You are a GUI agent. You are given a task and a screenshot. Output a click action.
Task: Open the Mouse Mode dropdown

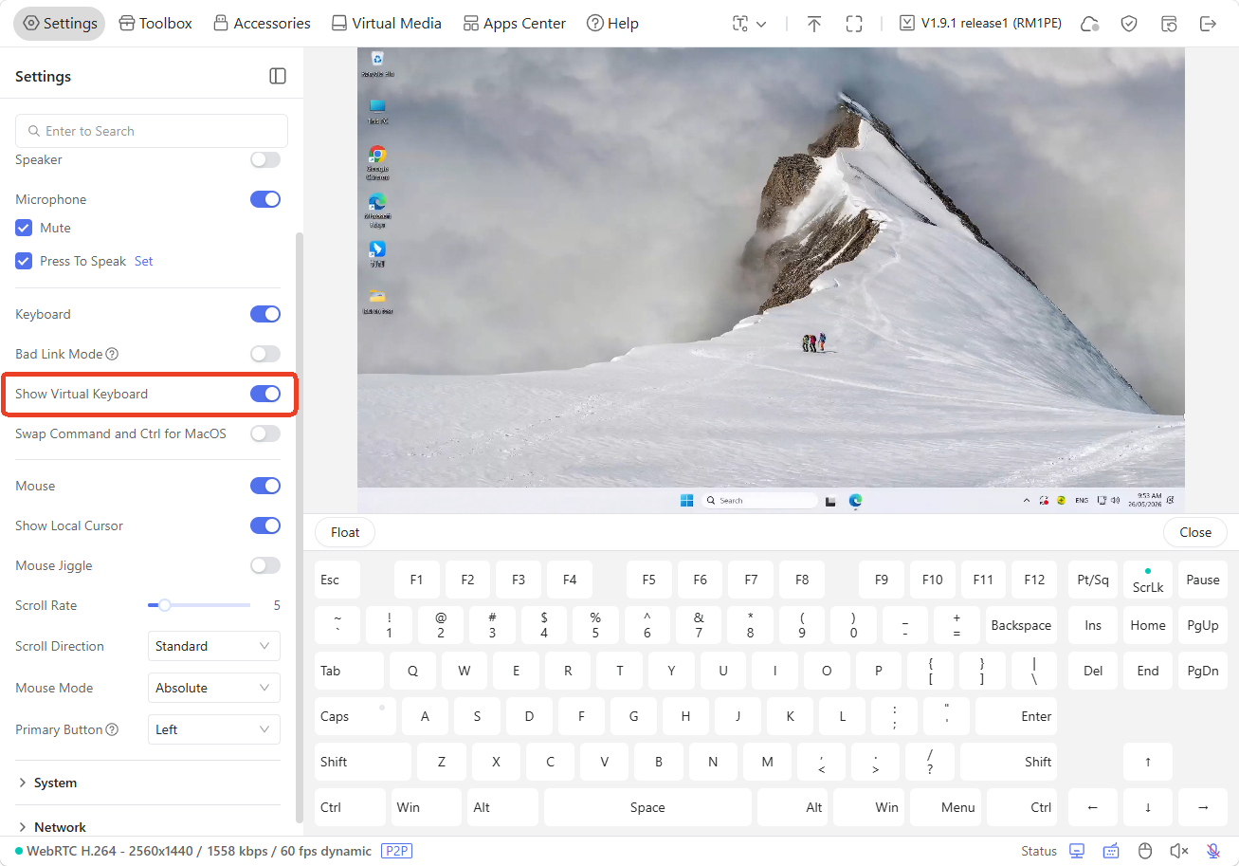[x=214, y=688]
